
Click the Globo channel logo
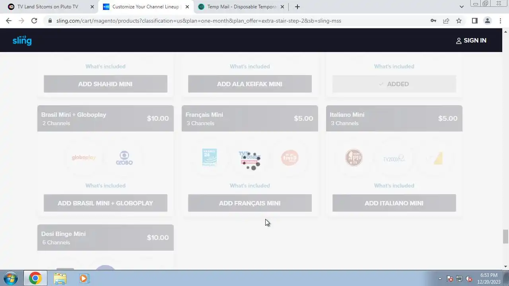pos(124,158)
